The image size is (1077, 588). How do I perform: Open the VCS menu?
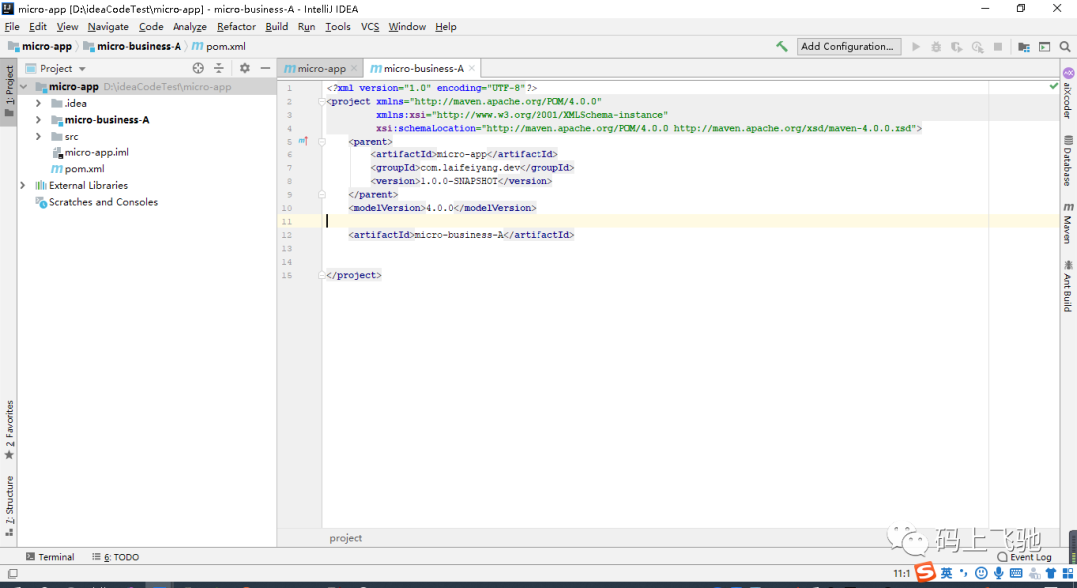[x=370, y=27]
